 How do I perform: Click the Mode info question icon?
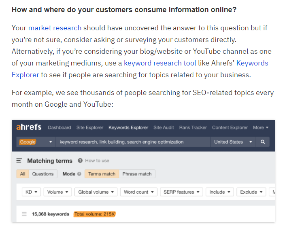coord(79,174)
